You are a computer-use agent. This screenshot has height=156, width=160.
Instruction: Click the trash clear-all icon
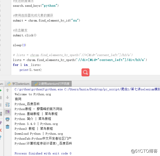click(x=8, y=127)
